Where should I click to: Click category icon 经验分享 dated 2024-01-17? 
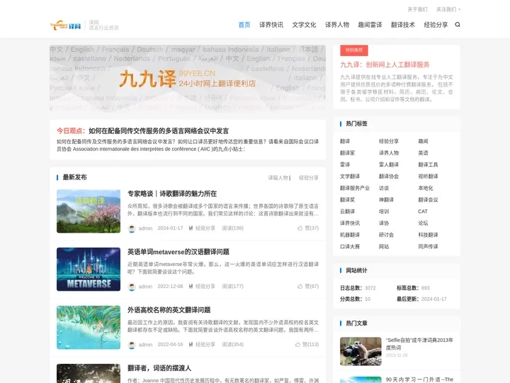191,228
